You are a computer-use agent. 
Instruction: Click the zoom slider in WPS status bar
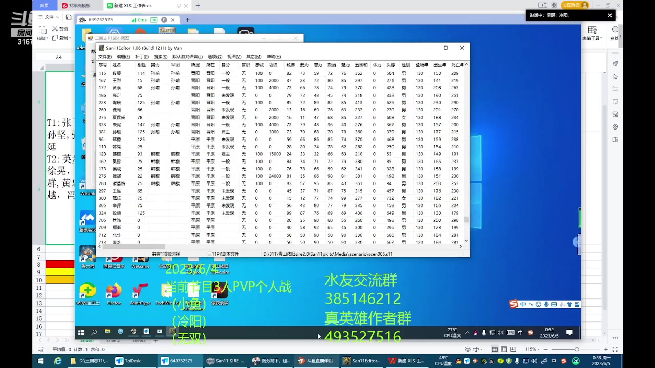(576, 349)
